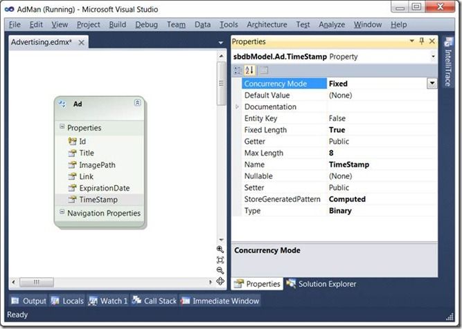Viewport: 462px width, 329px height.
Task: Select the TimeStamp property in Ad
Action: coord(98,200)
